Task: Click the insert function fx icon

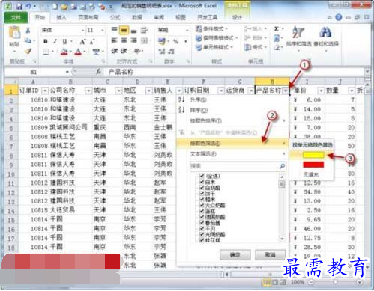Action: click(99, 72)
